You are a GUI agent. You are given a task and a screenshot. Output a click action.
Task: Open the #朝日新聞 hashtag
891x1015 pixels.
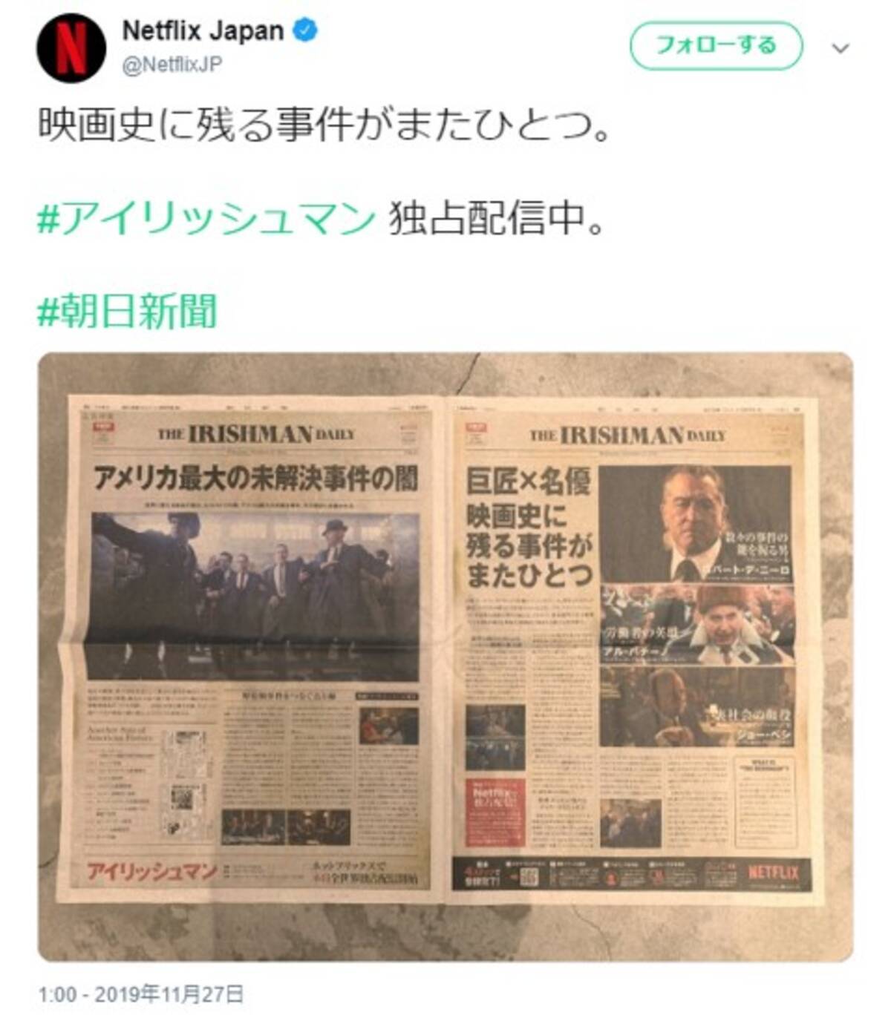click(x=127, y=310)
